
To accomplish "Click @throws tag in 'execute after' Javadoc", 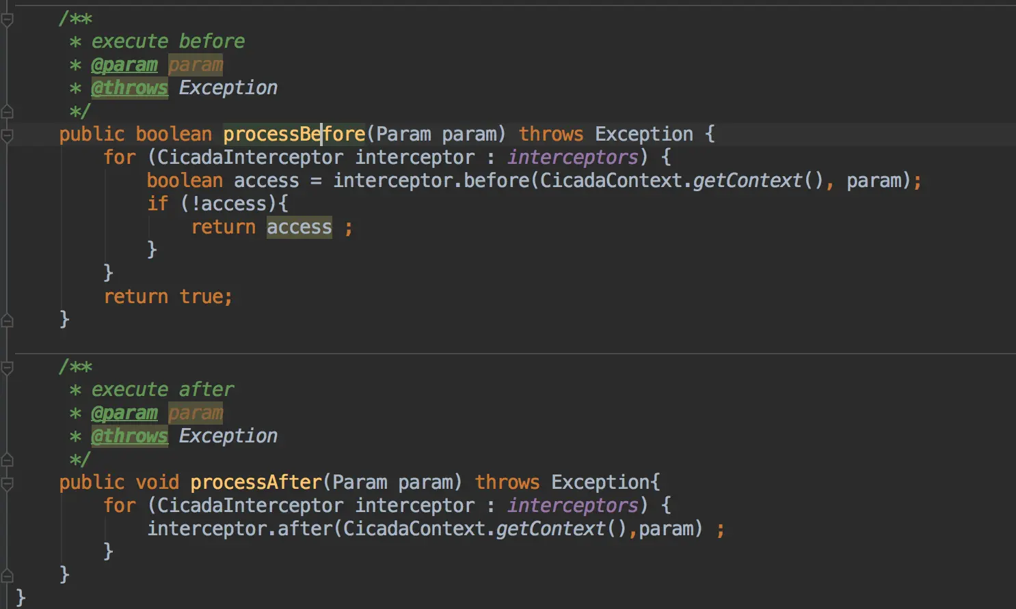I will pyautogui.click(x=129, y=436).
